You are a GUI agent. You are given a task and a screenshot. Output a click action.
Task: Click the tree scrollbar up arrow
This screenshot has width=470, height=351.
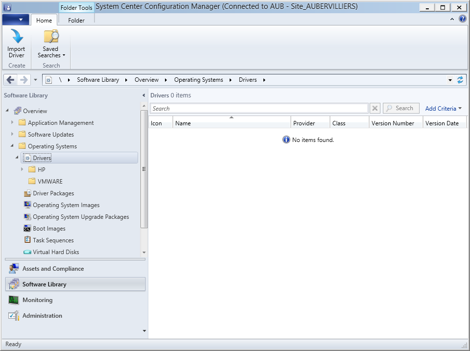tap(144, 106)
